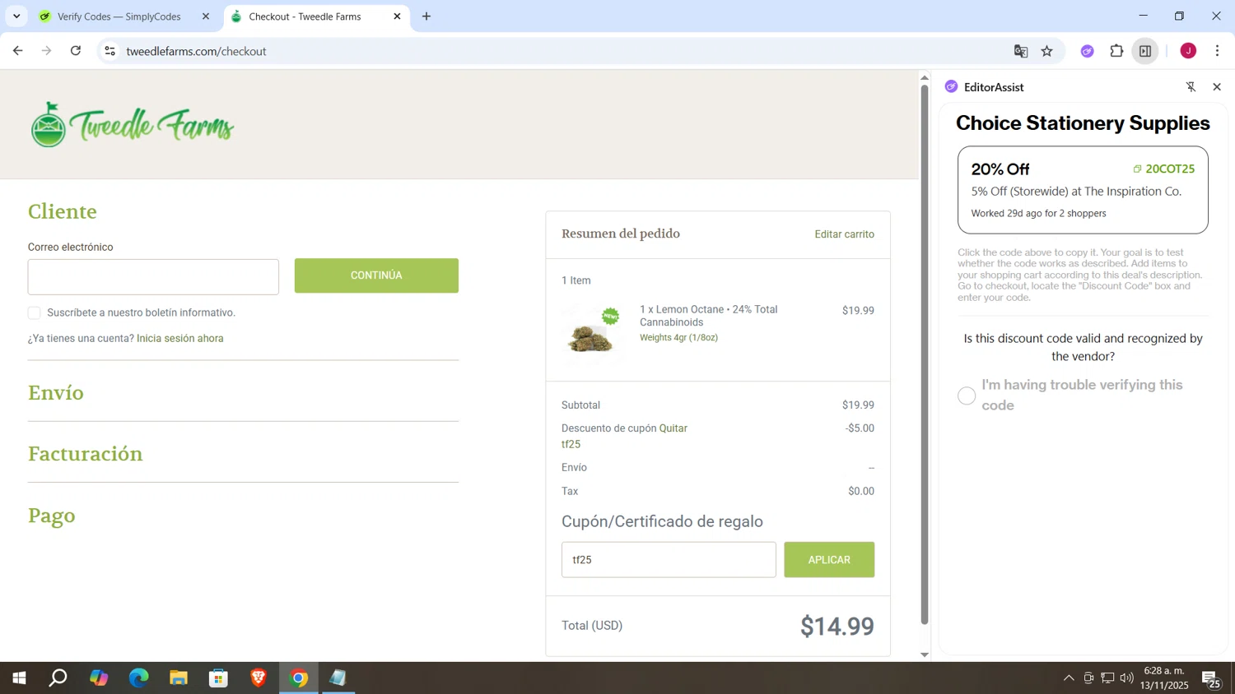This screenshot has height=694, width=1235.
Task: Show hidden system tray icons
Action: click(x=1069, y=678)
